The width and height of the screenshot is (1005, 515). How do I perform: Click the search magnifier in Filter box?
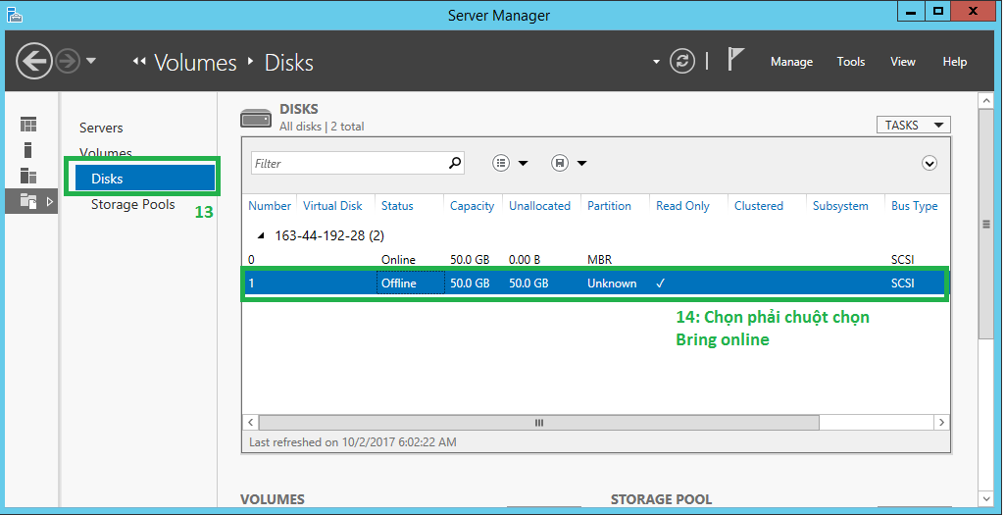click(454, 164)
